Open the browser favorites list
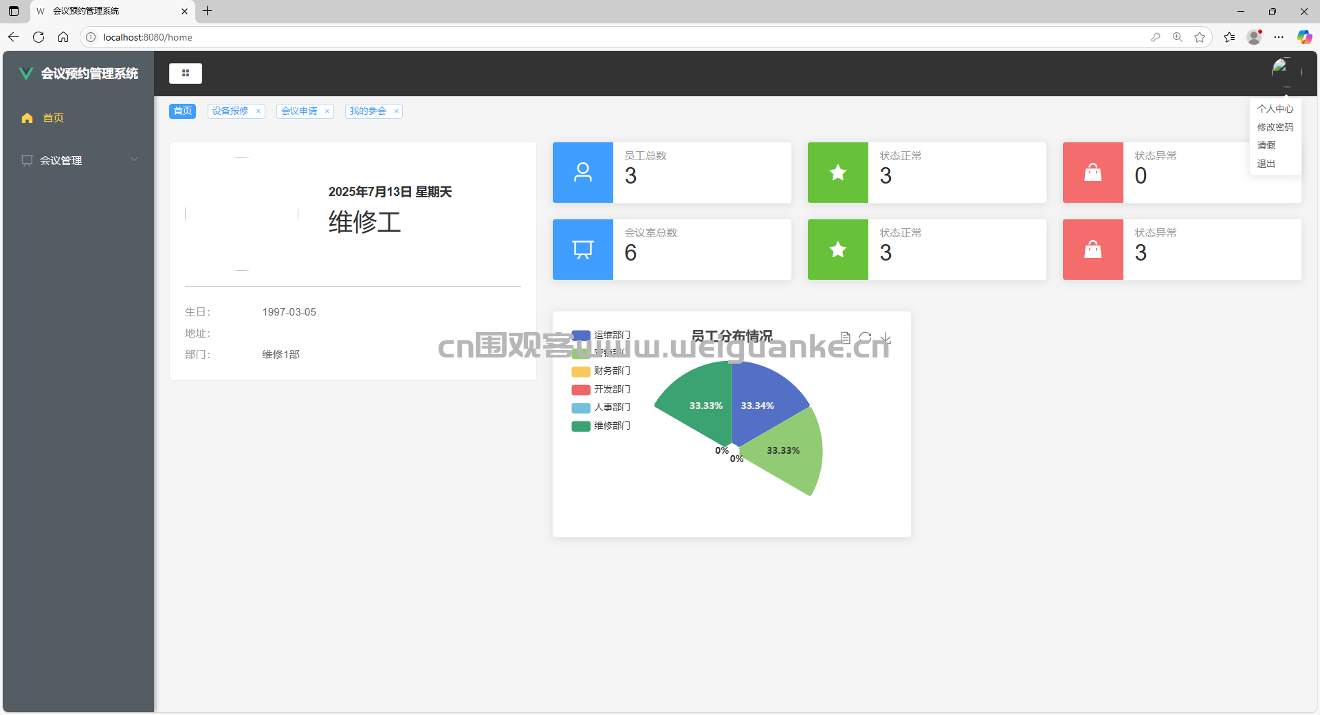The image size is (1320, 715). click(x=1229, y=37)
